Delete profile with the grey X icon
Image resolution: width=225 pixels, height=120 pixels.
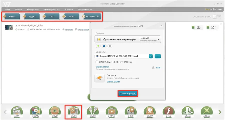coord(110,46)
